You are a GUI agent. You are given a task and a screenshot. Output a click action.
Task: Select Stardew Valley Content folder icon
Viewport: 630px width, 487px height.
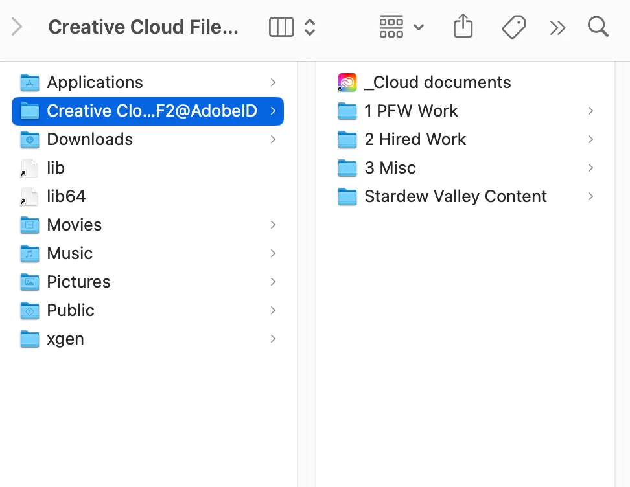(x=347, y=196)
